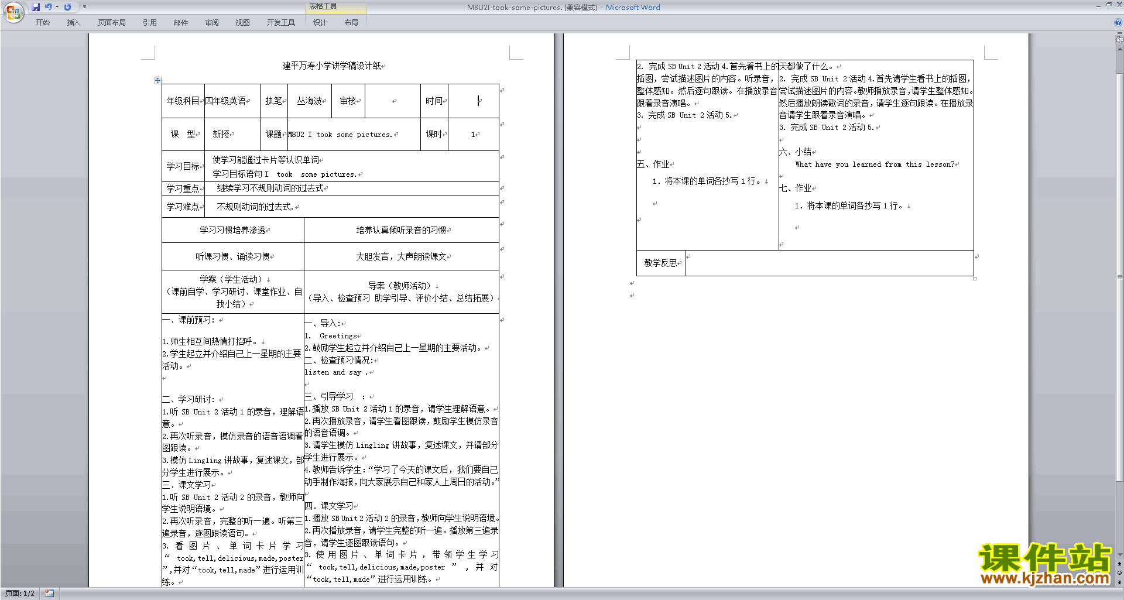Click the 学习目标 row label

183,166
